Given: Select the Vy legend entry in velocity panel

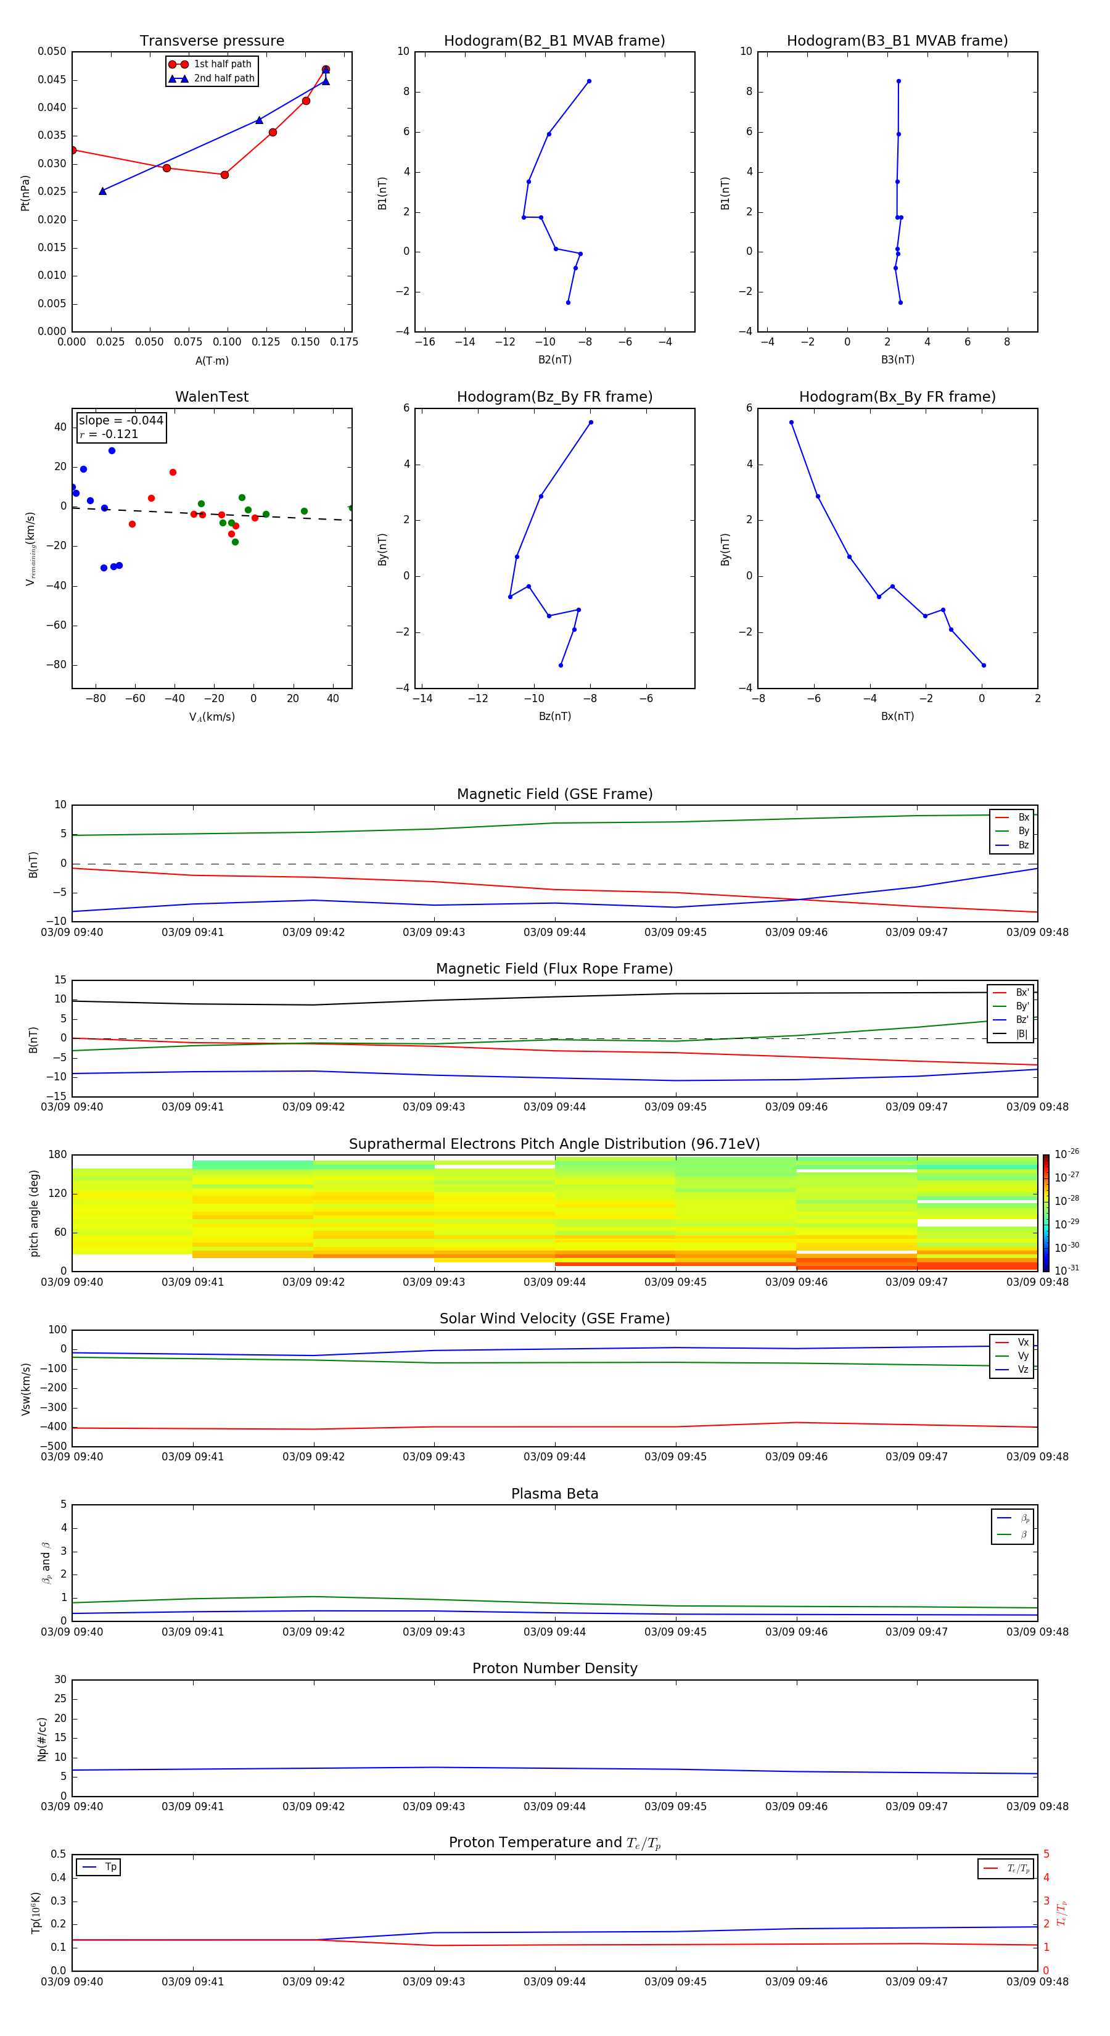Looking at the screenshot, I should click(x=1012, y=1356).
